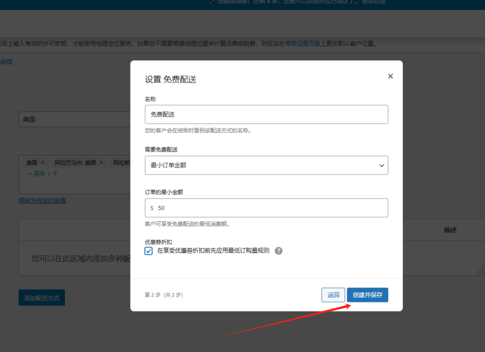Click the "创建并保存" button
The image size is (485, 352).
(x=368, y=294)
